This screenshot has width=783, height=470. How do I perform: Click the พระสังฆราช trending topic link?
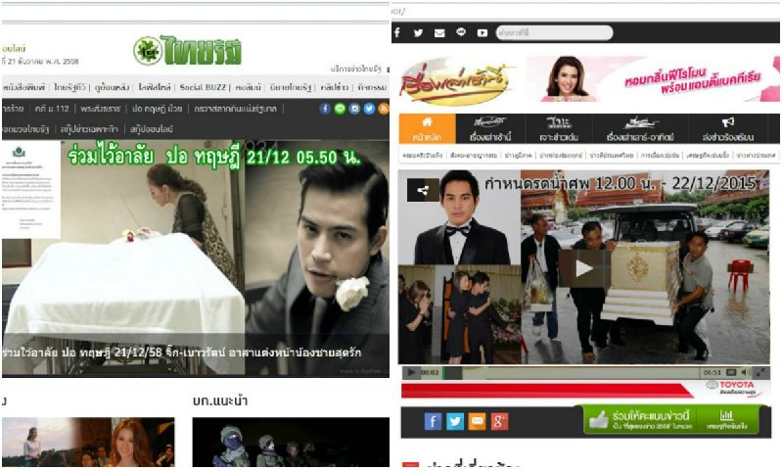[101, 109]
